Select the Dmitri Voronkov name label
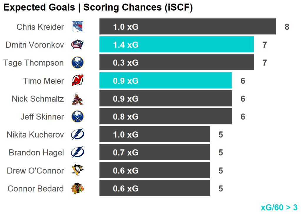 pos(34,45)
